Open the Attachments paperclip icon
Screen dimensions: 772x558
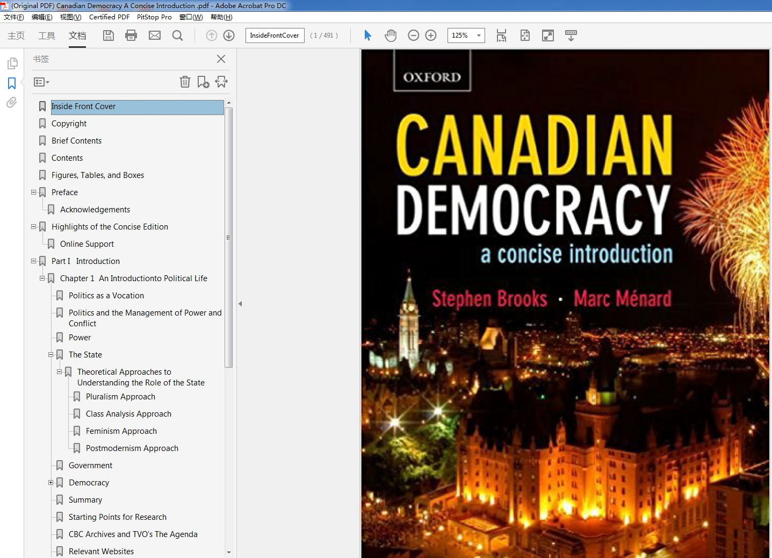click(x=12, y=102)
